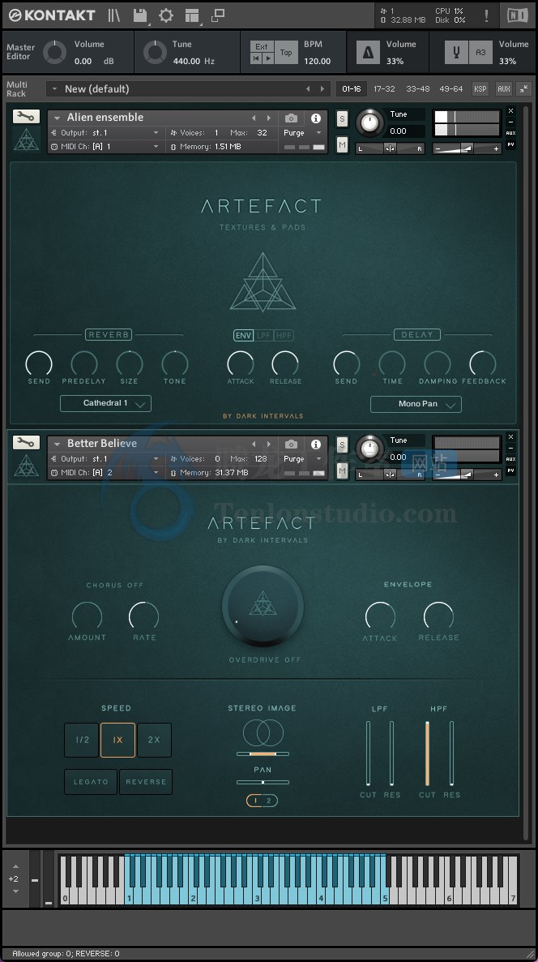
Task: Mute the Better Believe instrument
Action: click(x=342, y=470)
